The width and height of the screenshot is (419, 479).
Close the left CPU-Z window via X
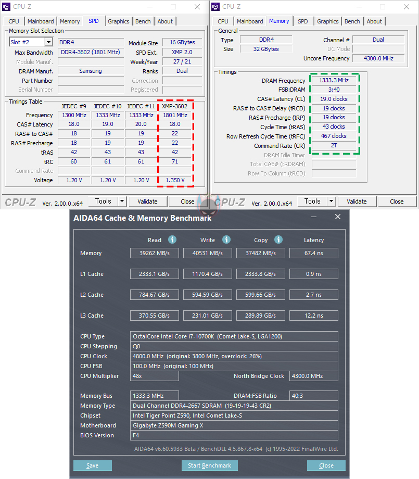pyautogui.click(x=197, y=7)
